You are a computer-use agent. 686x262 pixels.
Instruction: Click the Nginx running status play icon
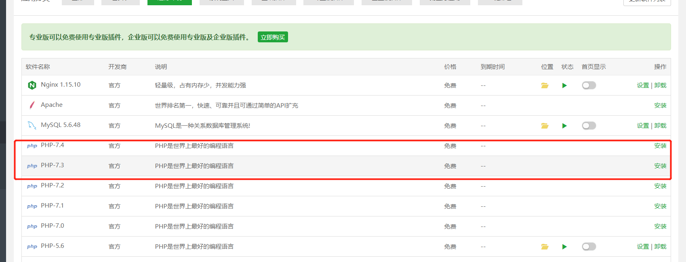tap(564, 85)
